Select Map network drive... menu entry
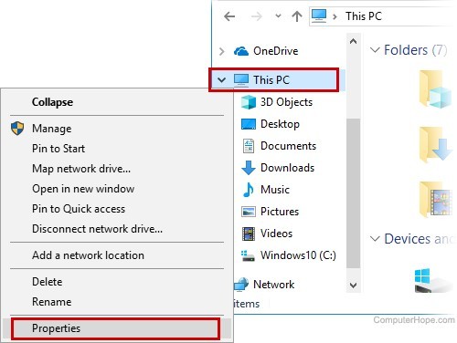The height and width of the screenshot is (343, 457). click(81, 169)
